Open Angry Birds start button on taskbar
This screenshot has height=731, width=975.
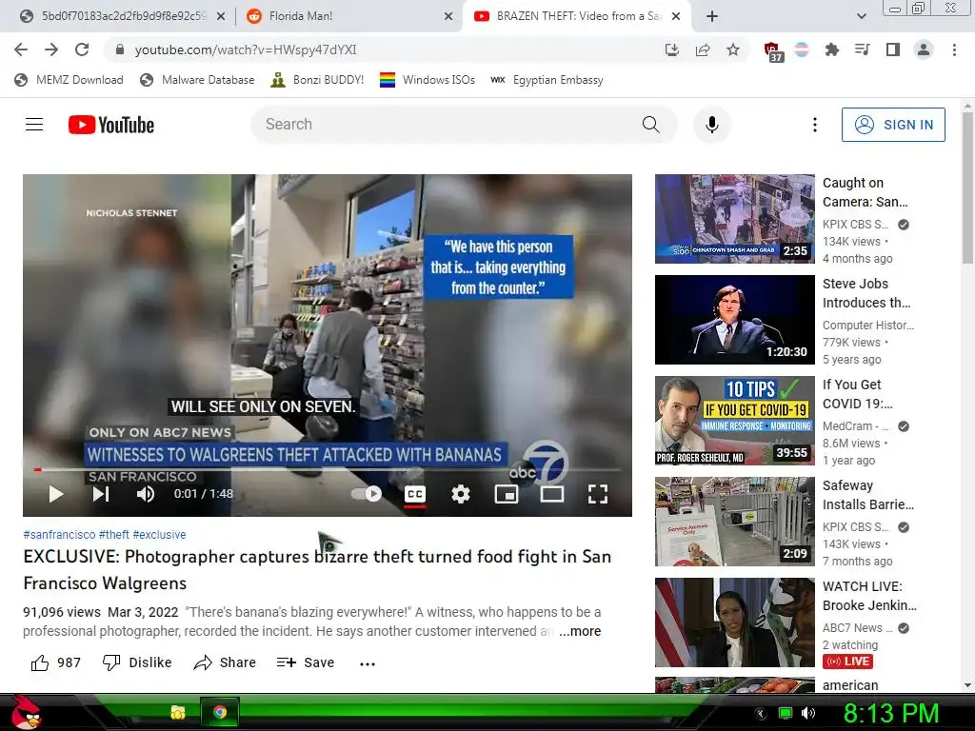(25, 712)
